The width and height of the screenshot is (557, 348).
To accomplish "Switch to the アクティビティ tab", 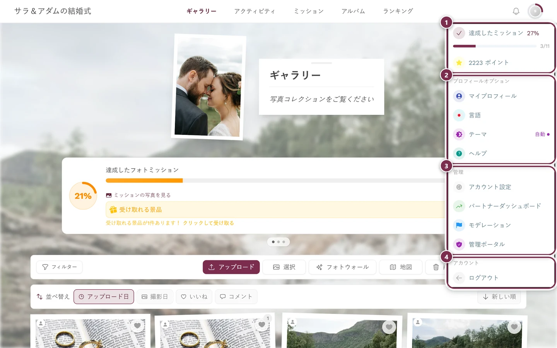I will [255, 11].
